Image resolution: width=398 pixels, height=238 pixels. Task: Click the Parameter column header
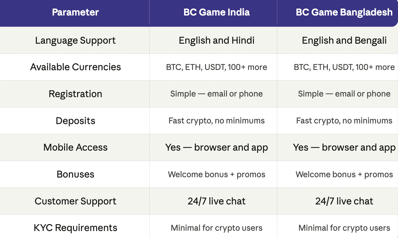(x=75, y=12)
